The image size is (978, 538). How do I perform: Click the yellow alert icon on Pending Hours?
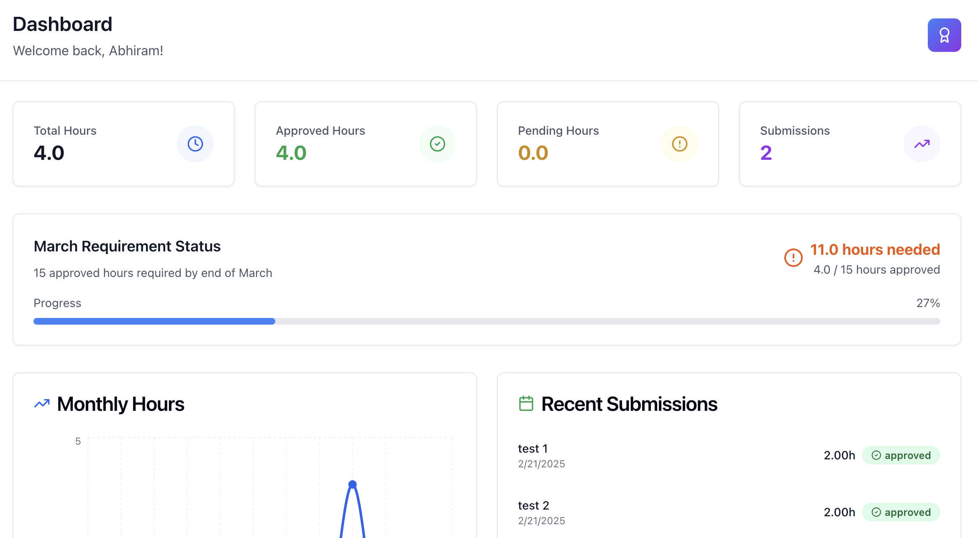point(679,143)
